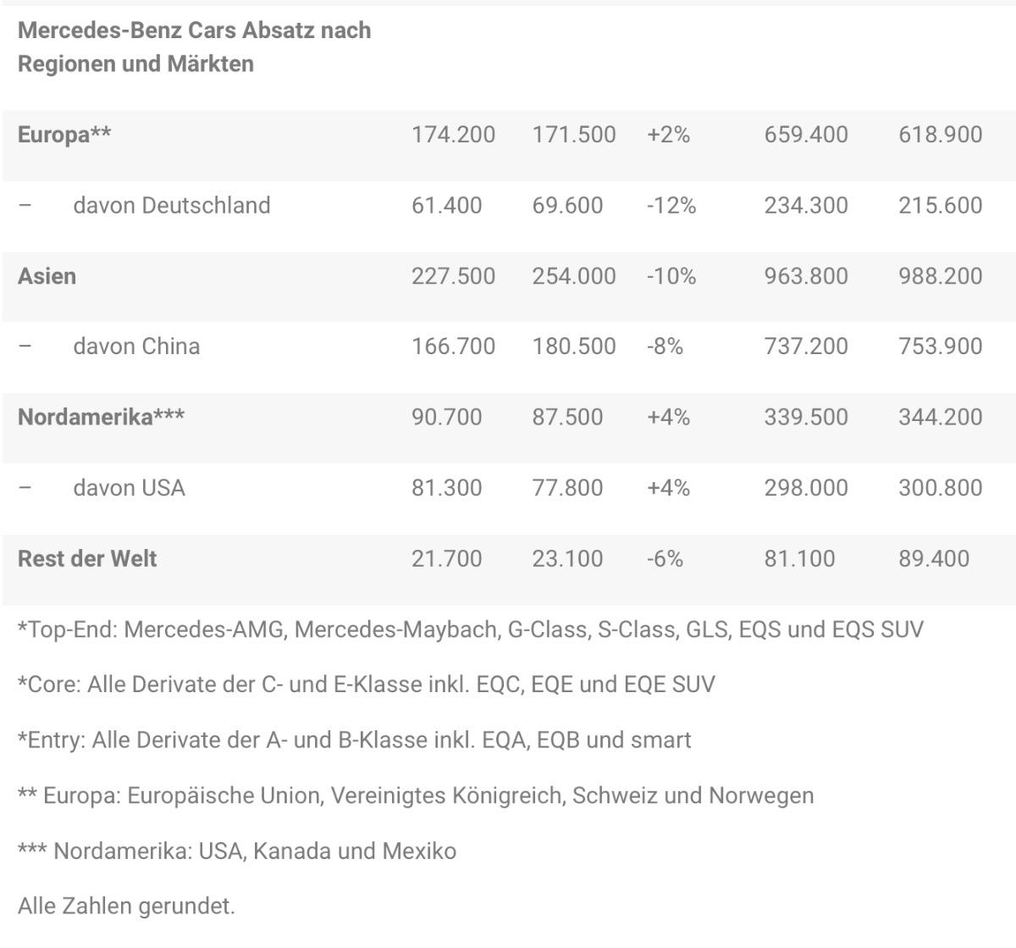Select the Nordamerika*** row heading
Screen dimensions: 1016x948
tap(101, 417)
